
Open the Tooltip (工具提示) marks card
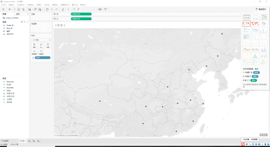(41, 52)
